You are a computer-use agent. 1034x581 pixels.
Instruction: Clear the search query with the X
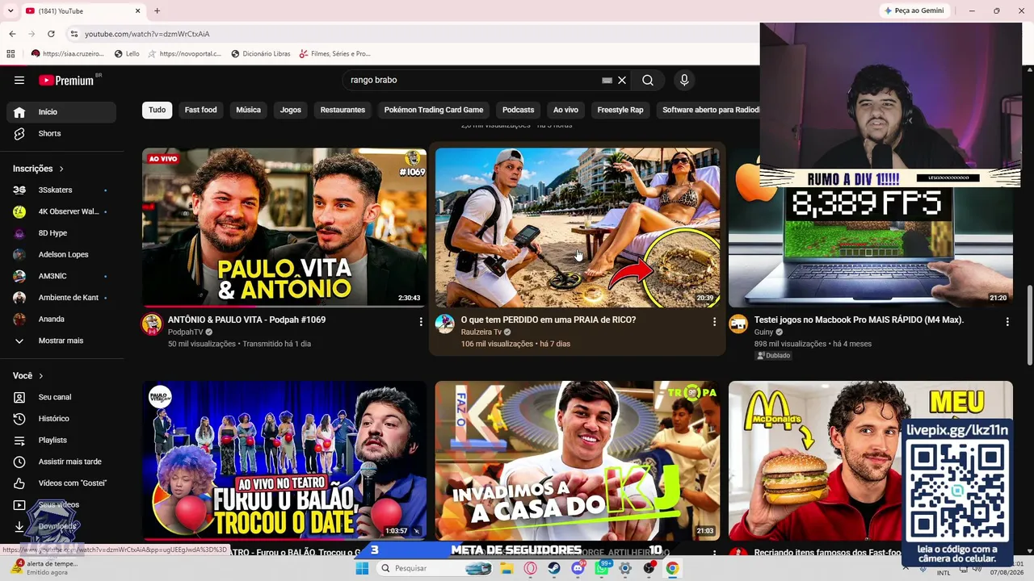[622, 81]
